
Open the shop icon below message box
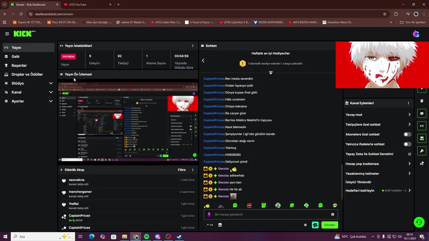[220, 225]
